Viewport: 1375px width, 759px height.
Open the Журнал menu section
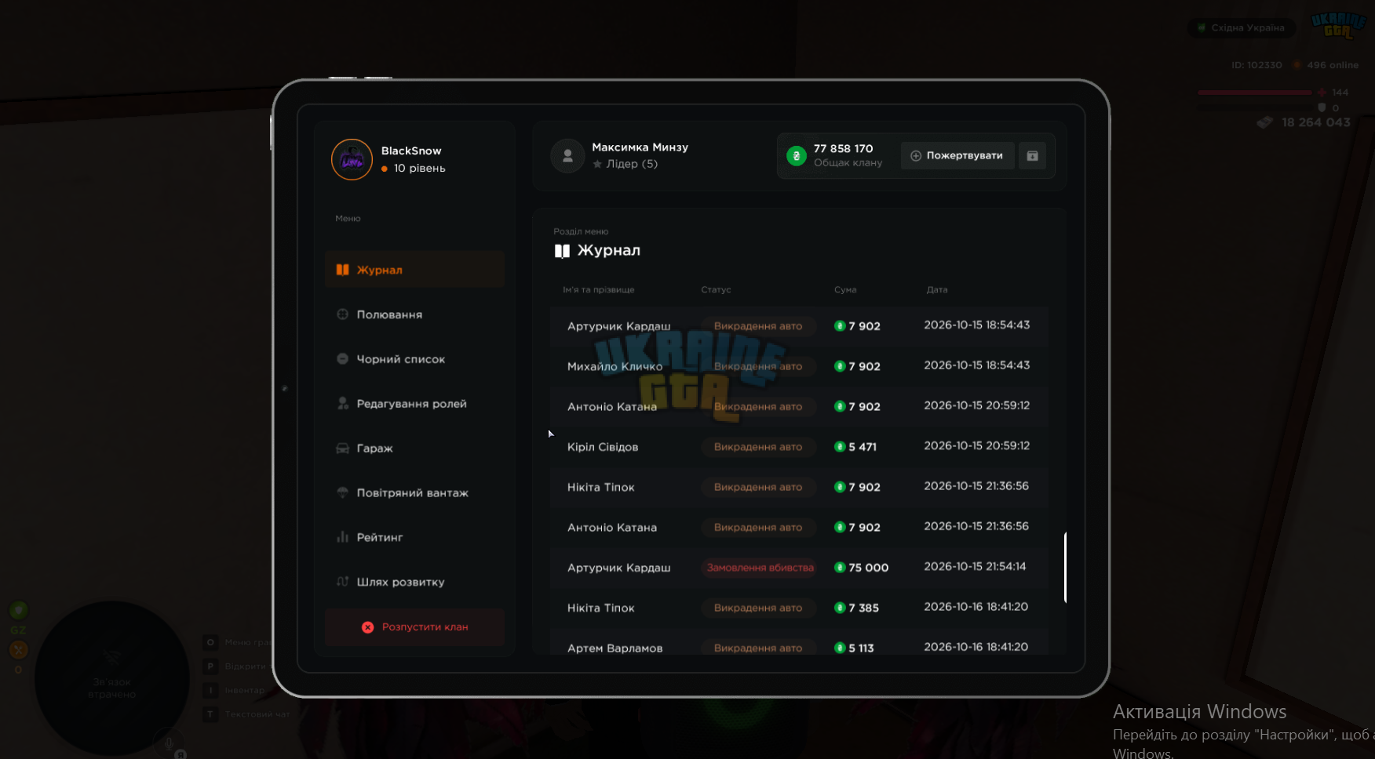pos(414,270)
